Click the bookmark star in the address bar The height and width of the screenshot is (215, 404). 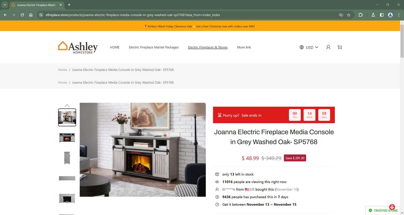349,15
